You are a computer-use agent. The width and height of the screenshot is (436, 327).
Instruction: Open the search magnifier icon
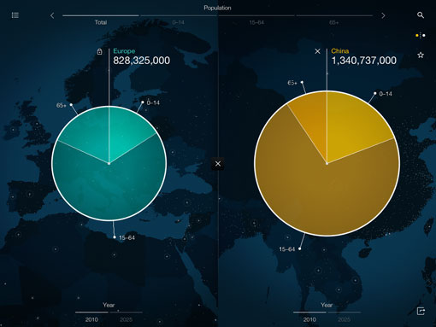pyautogui.click(x=421, y=15)
